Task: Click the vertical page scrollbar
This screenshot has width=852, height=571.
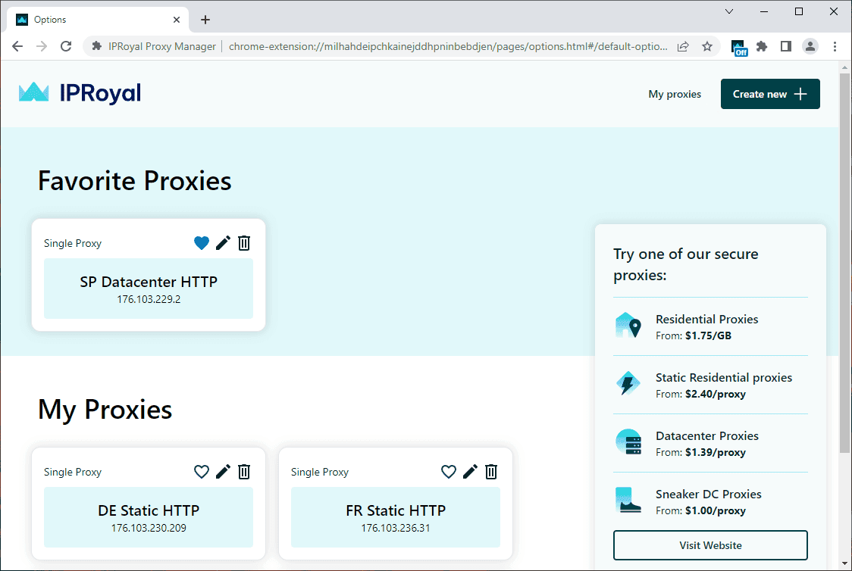Action: point(844,264)
